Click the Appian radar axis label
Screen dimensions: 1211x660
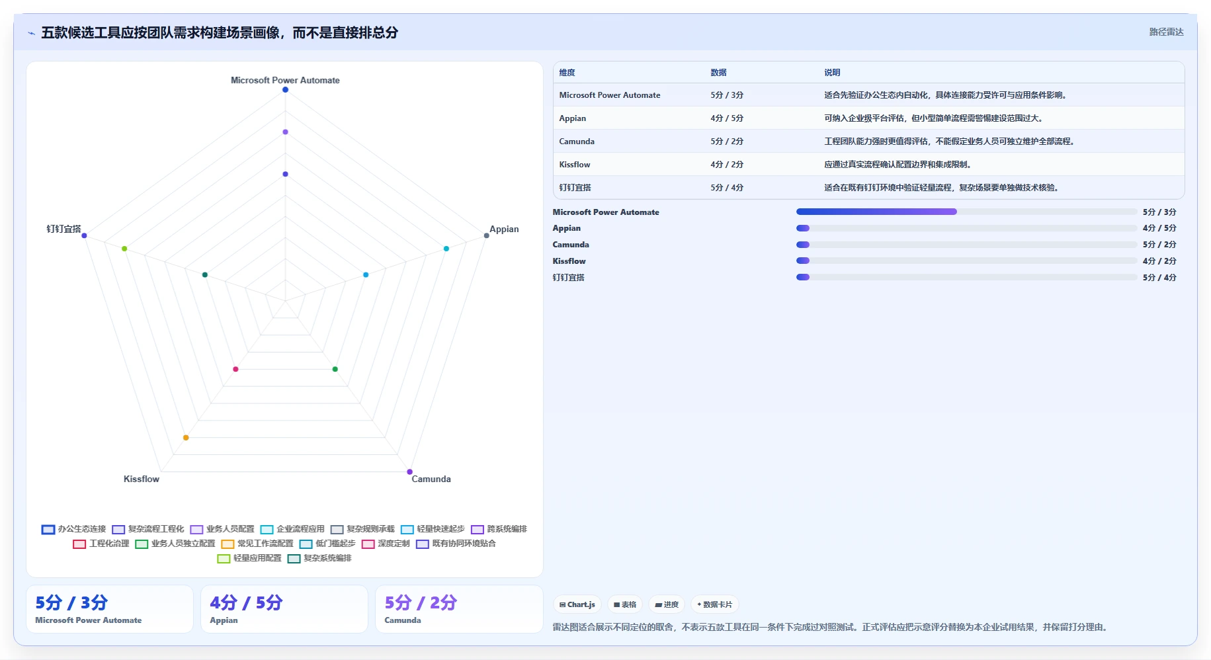pyautogui.click(x=504, y=229)
